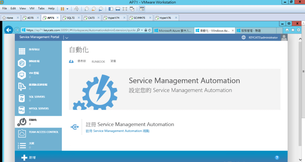Switch to the RUNBOOK tab
Screen dimensions: 305x162
(x=98, y=61)
